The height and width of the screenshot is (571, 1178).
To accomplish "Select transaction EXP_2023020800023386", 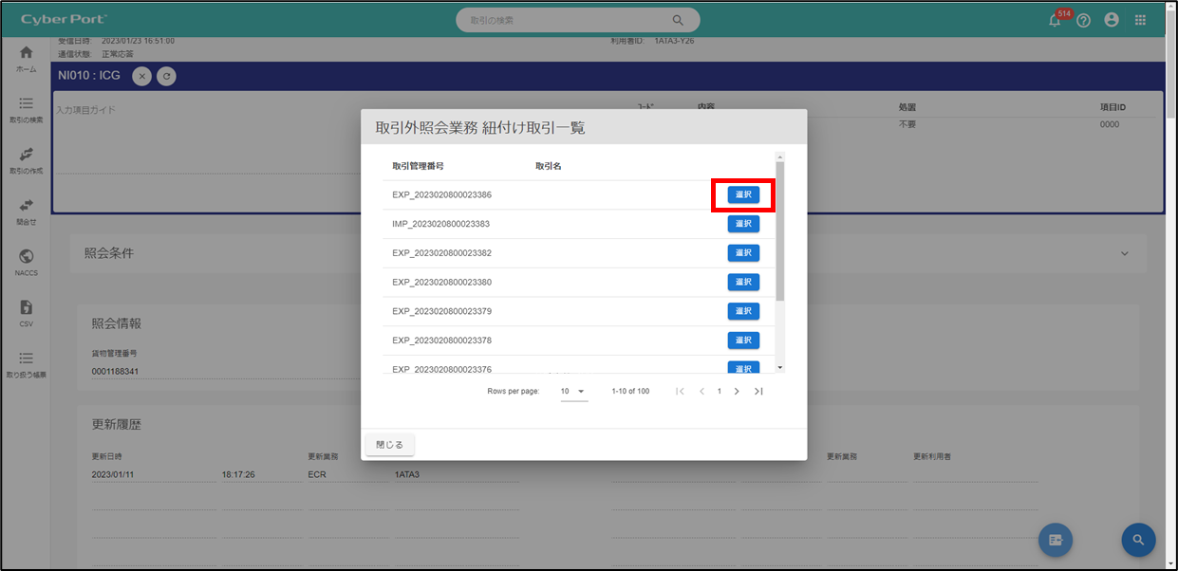I will click(x=743, y=194).
